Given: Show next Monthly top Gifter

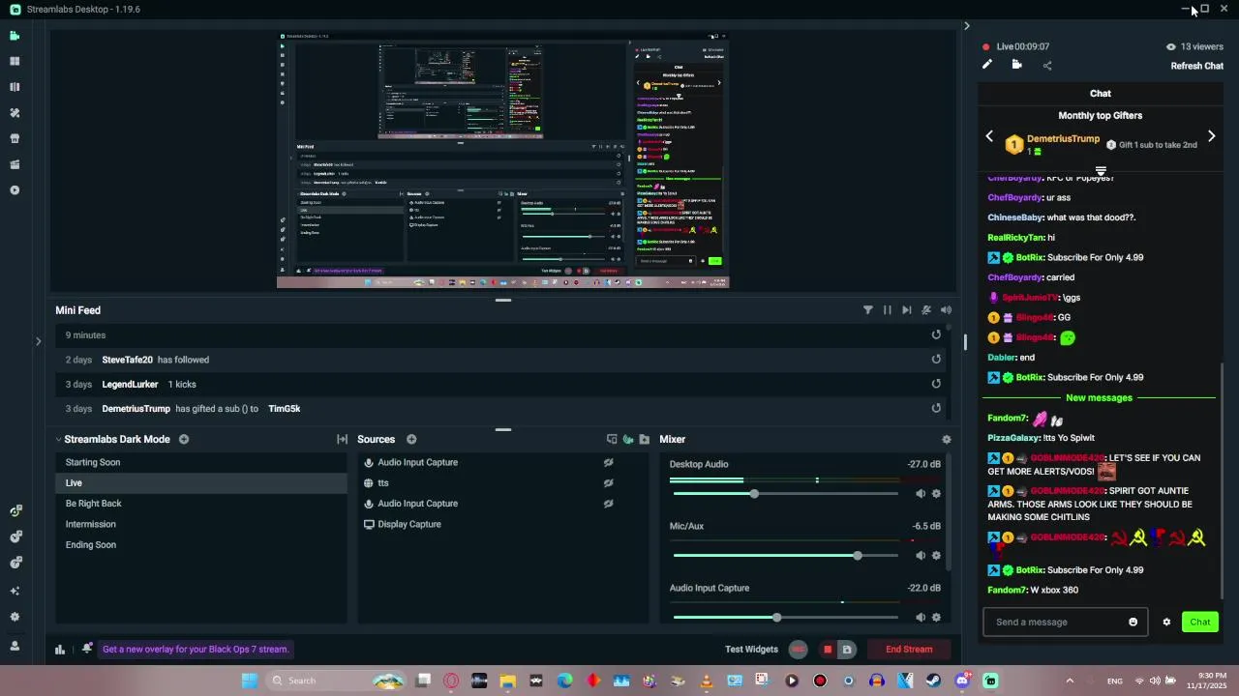Looking at the screenshot, I should click(x=1211, y=136).
